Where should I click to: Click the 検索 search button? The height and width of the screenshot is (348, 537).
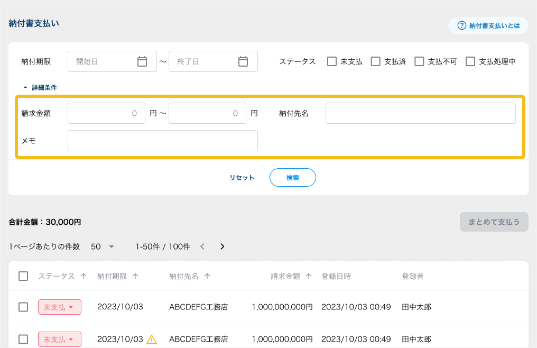[293, 178]
